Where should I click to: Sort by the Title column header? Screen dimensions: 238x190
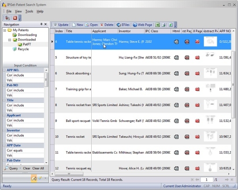point(78,31)
